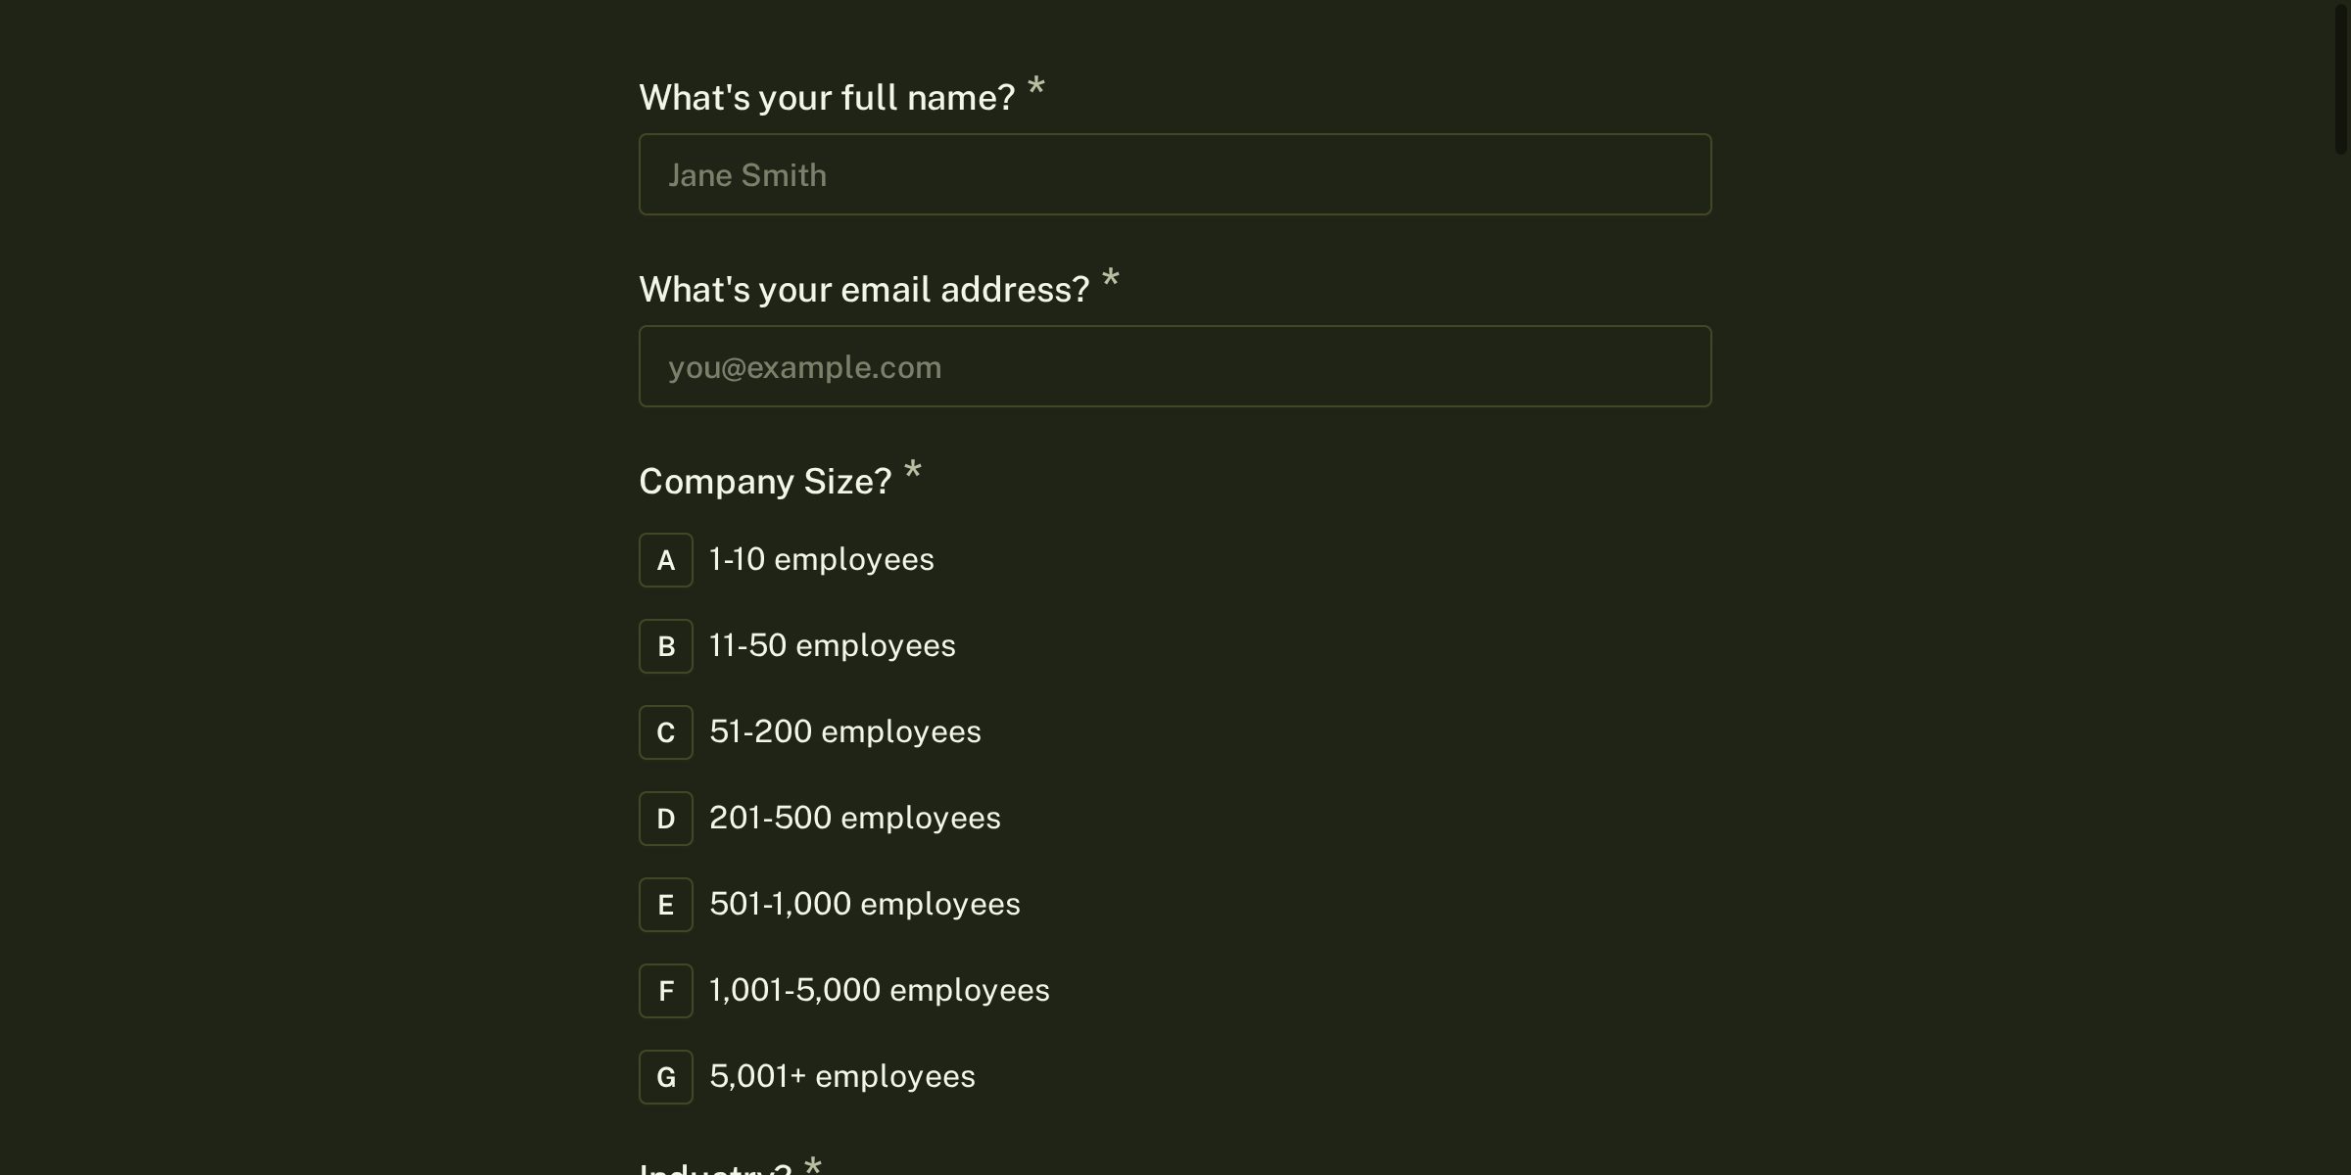This screenshot has height=1175, width=2351.
Task: Click the "Industry?" heading at the bottom
Action: click(x=717, y=1167)
